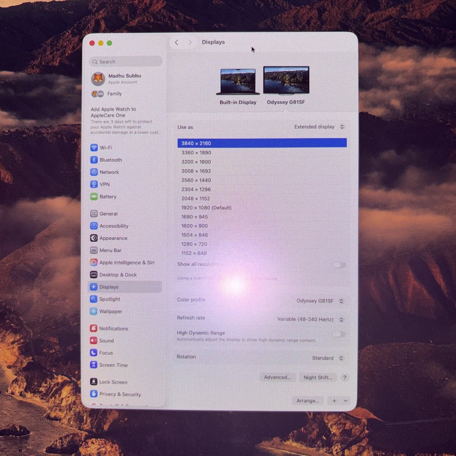Image resolution: width=456 pixels, height=456 pixels.
Task: Go forward with right chevron
Action: [190, 42]
